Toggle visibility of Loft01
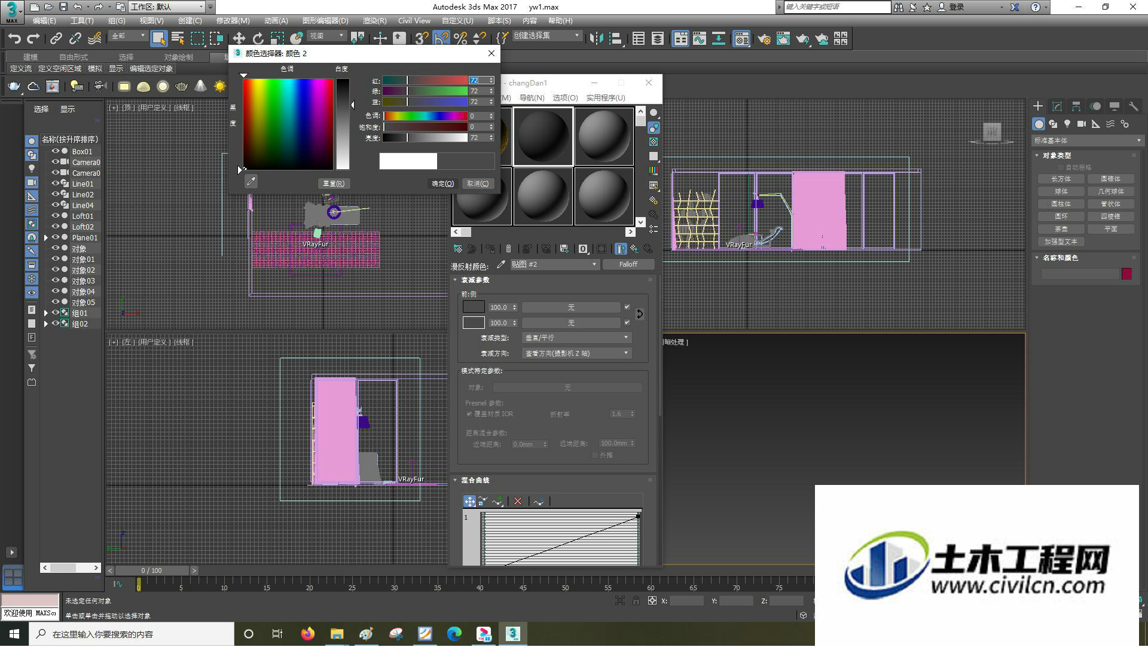This screenshot has width=1148, height=647. point(55,216)
